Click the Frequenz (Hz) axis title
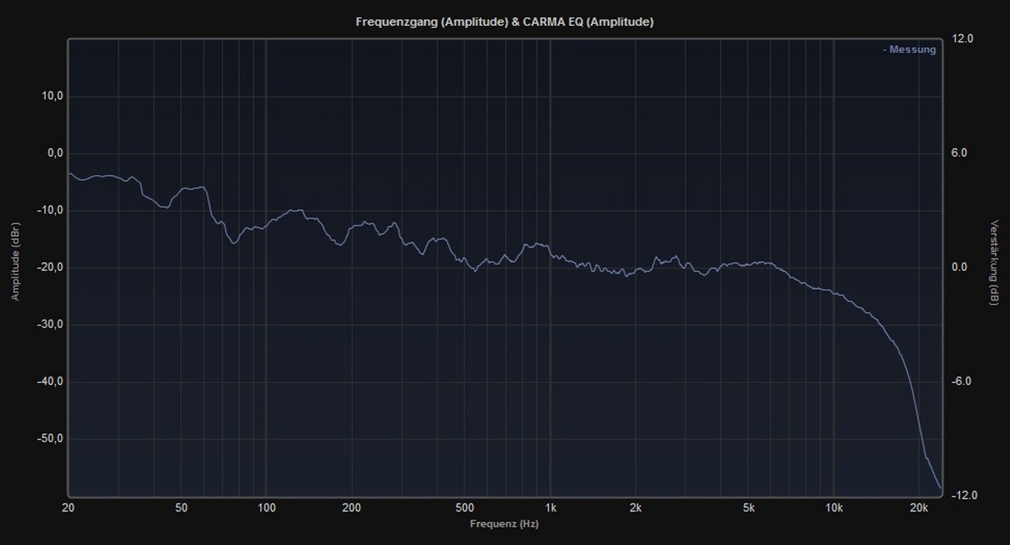 pyautogui.click(x=504, y=524)
